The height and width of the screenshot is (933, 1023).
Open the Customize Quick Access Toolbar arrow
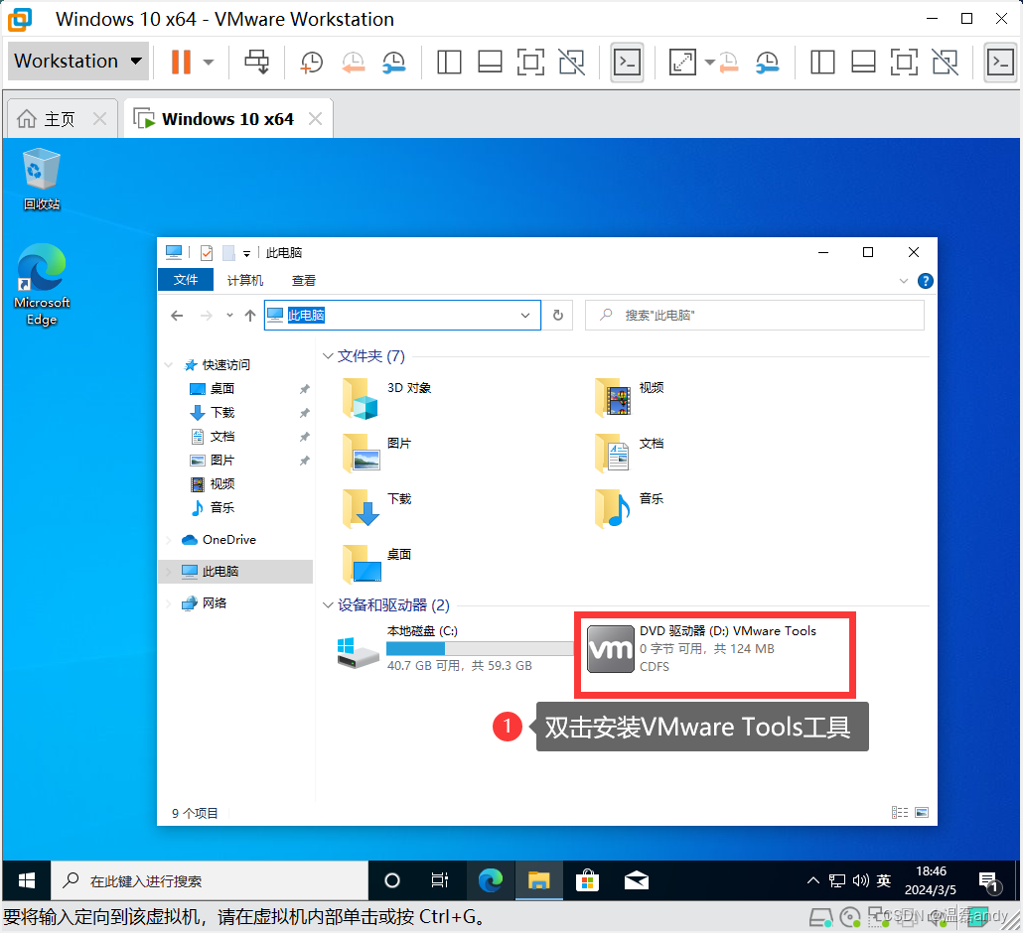[246, 254]
